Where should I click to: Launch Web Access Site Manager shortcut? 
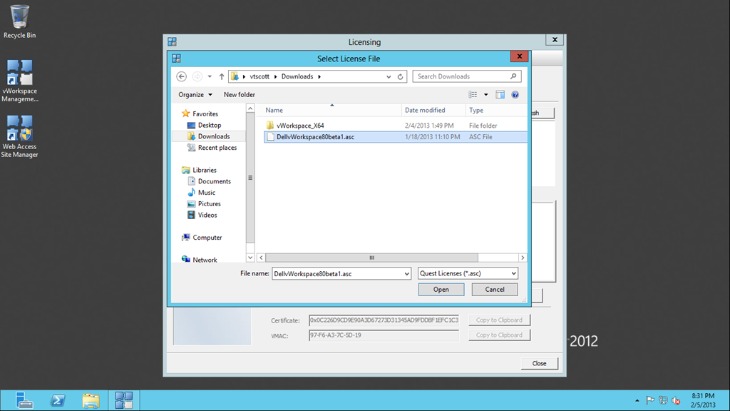[19, 136]
